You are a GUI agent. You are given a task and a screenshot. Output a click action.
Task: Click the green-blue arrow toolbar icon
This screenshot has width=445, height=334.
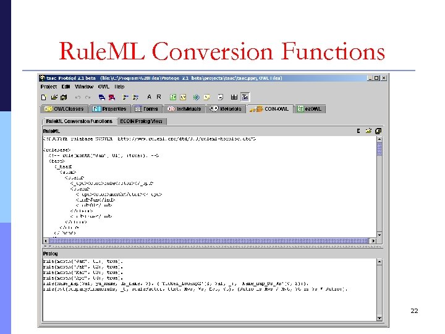196,98
